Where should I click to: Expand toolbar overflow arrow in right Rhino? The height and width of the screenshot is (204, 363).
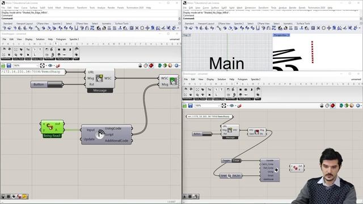pyautogui.click(x=359, y=28)
